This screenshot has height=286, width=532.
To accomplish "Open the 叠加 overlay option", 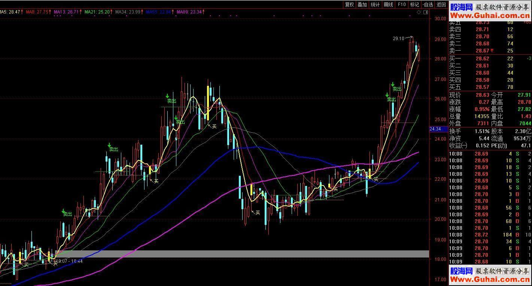I will coord(362,4).
